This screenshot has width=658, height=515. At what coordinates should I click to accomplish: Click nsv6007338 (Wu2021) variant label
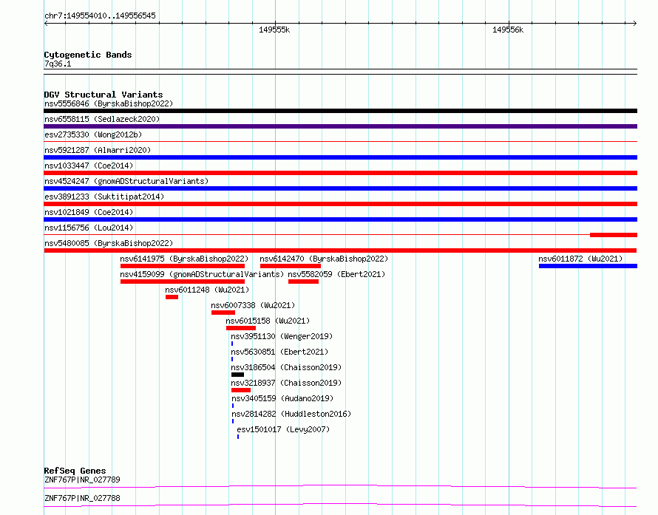click(x=253, y=305)
